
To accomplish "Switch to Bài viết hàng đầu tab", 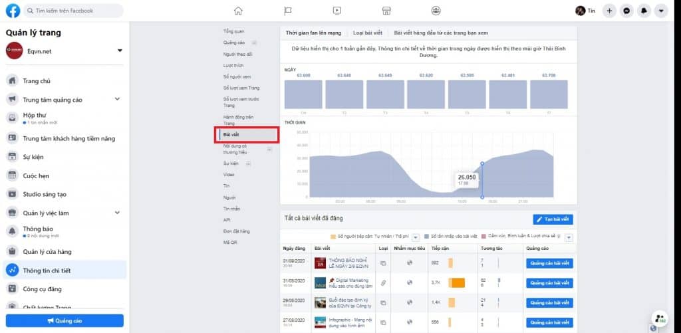I will (x=441, y=33).
